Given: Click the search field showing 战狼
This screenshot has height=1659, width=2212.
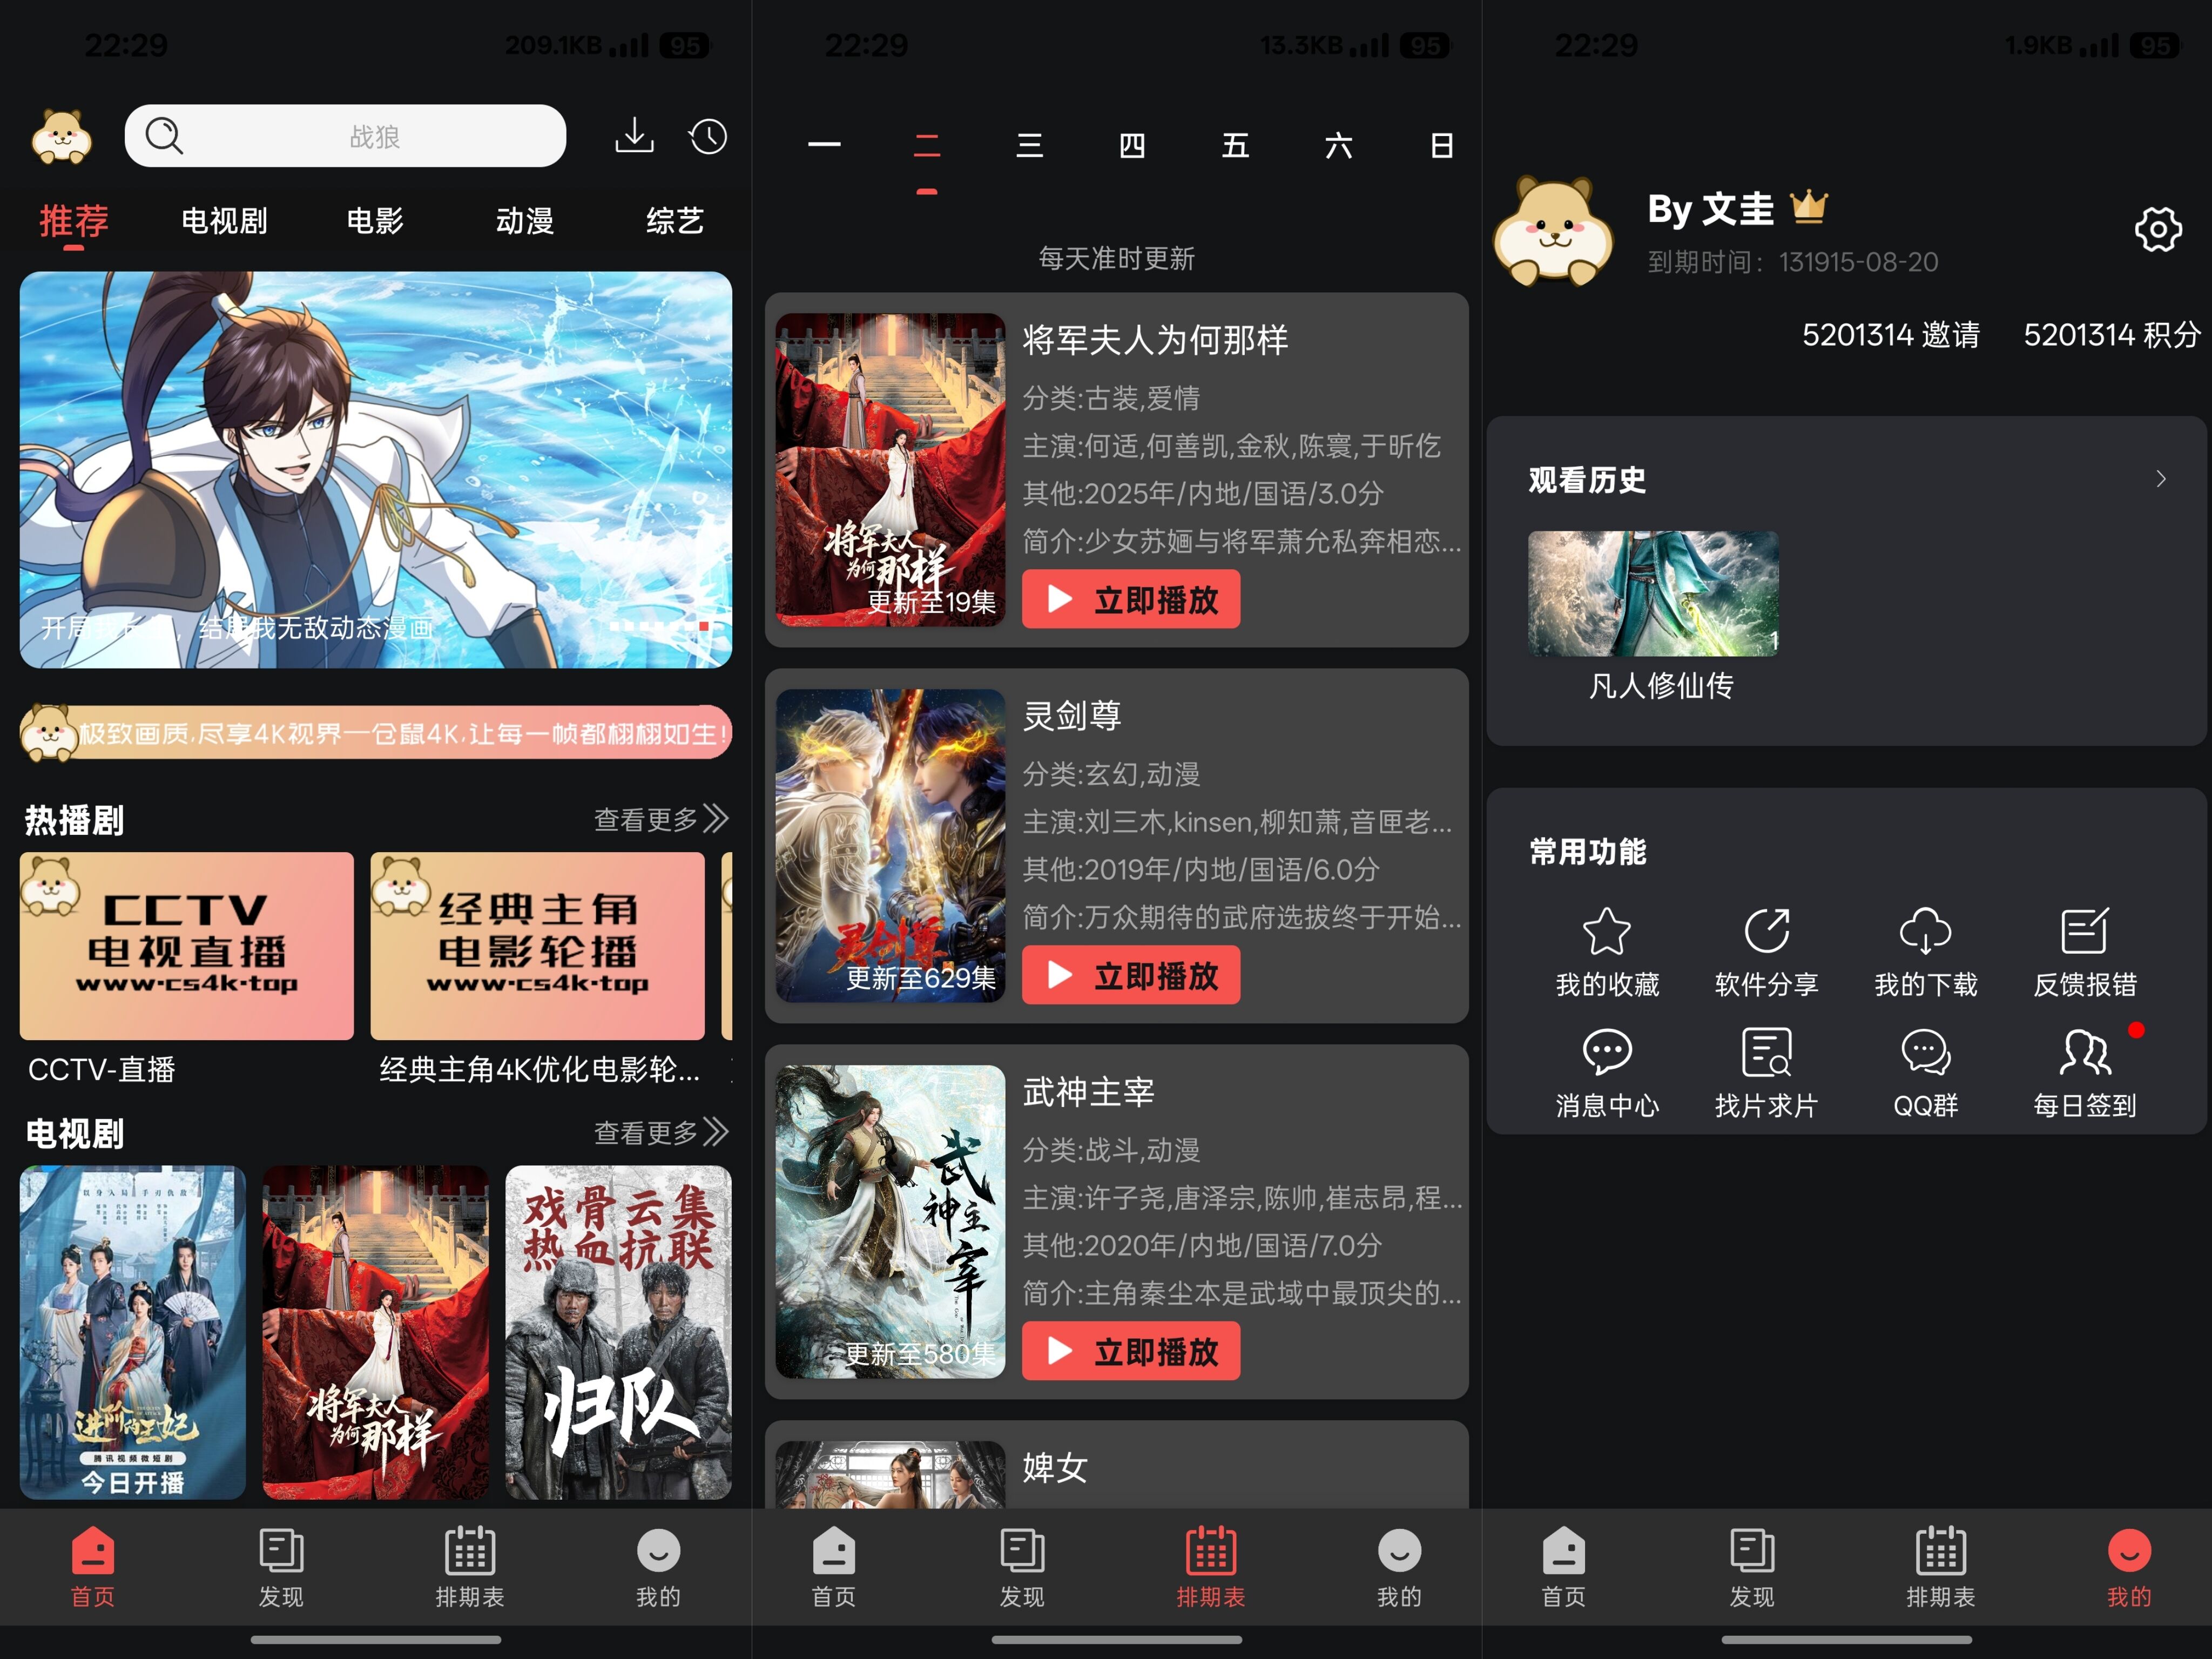Looking at the screenshot, I should [x=345, y=136].
